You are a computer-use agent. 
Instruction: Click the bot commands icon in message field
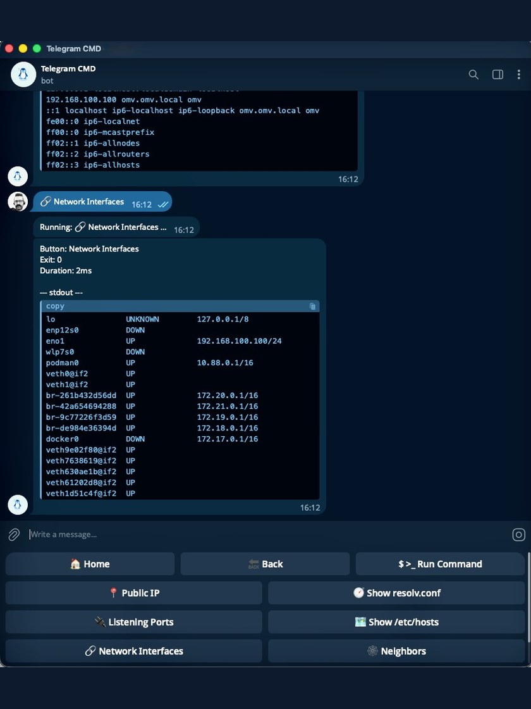coord(519,534)
